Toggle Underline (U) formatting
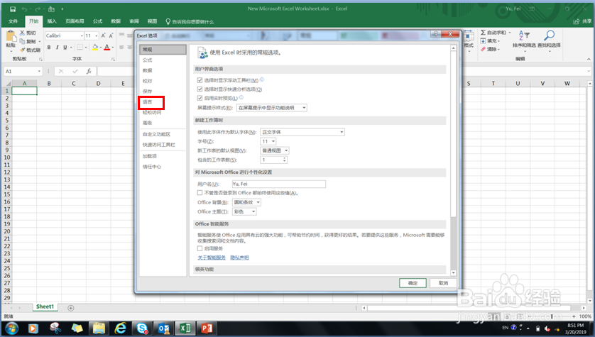The height and width of the screenshot is (337, 595). coord(65,47)
